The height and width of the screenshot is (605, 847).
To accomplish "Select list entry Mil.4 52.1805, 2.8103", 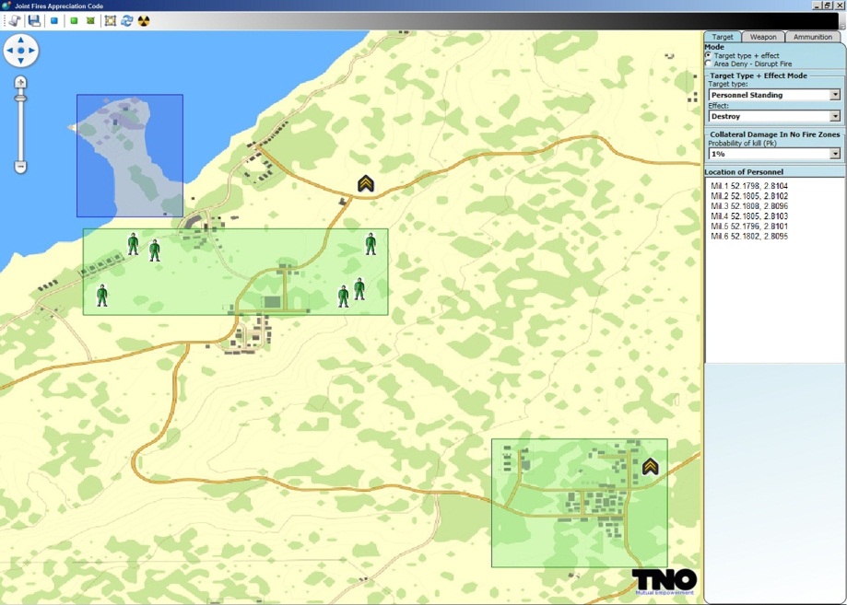I will pos(749,215).
